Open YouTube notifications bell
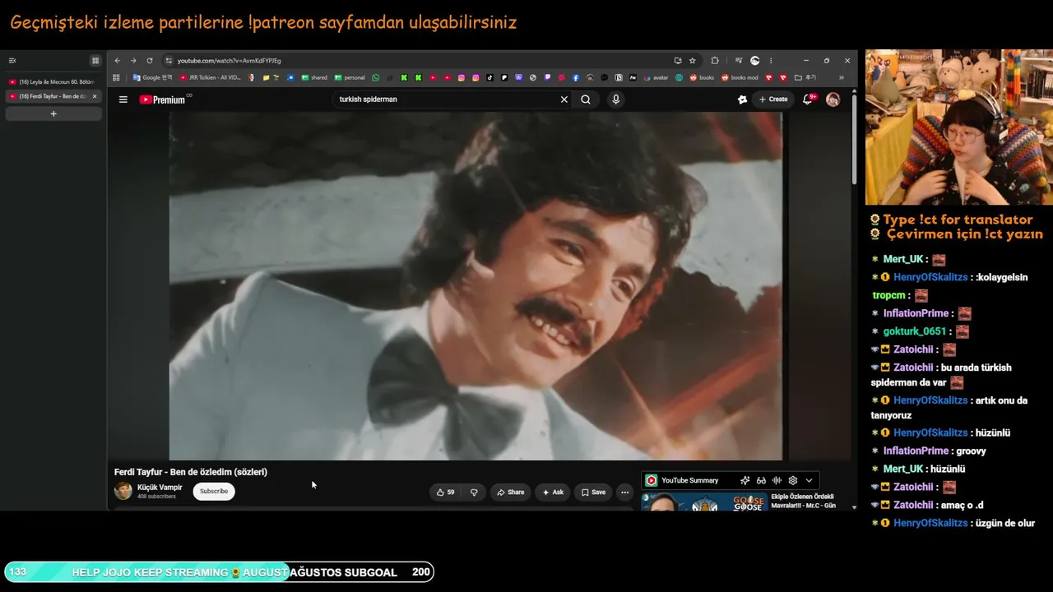The image size is (1053, 592). [x=809, y=99]
